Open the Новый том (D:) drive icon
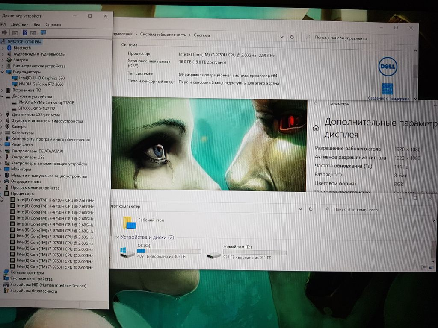438x328 pixels. point(213,255)
